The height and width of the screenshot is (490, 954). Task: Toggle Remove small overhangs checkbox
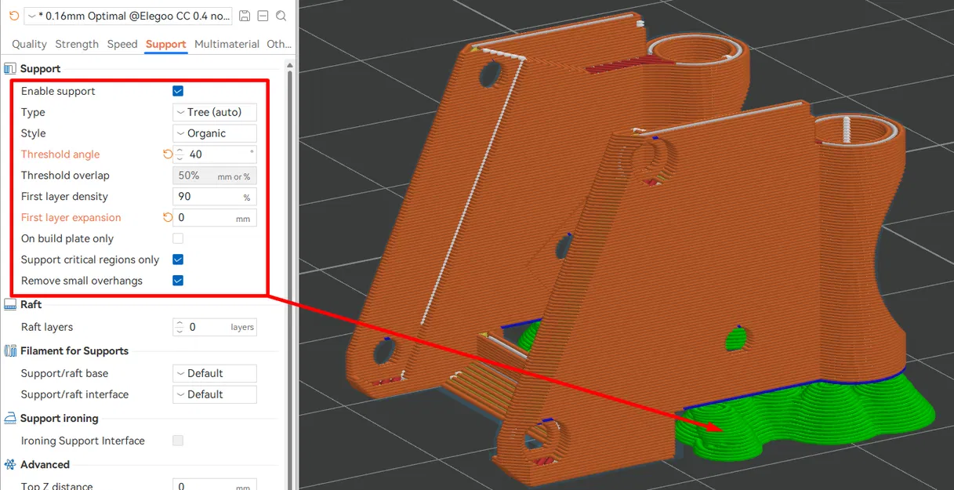click(178, 281)
